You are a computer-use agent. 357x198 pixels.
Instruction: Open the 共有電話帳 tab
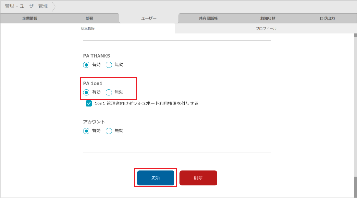[x=208, y=18]
